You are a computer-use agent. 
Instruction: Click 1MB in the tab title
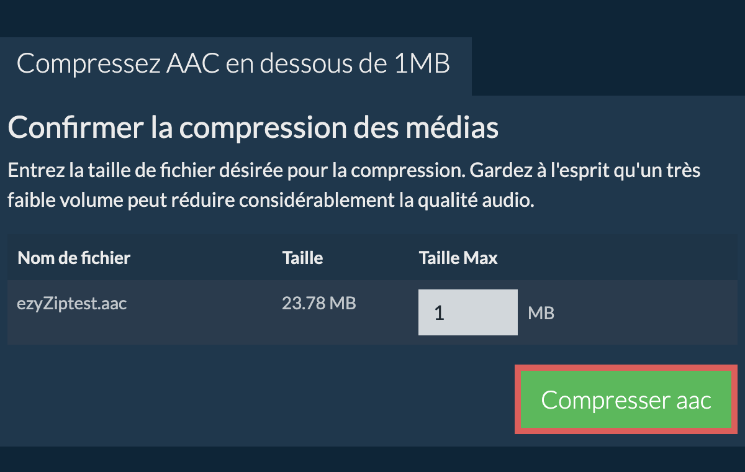422,65
